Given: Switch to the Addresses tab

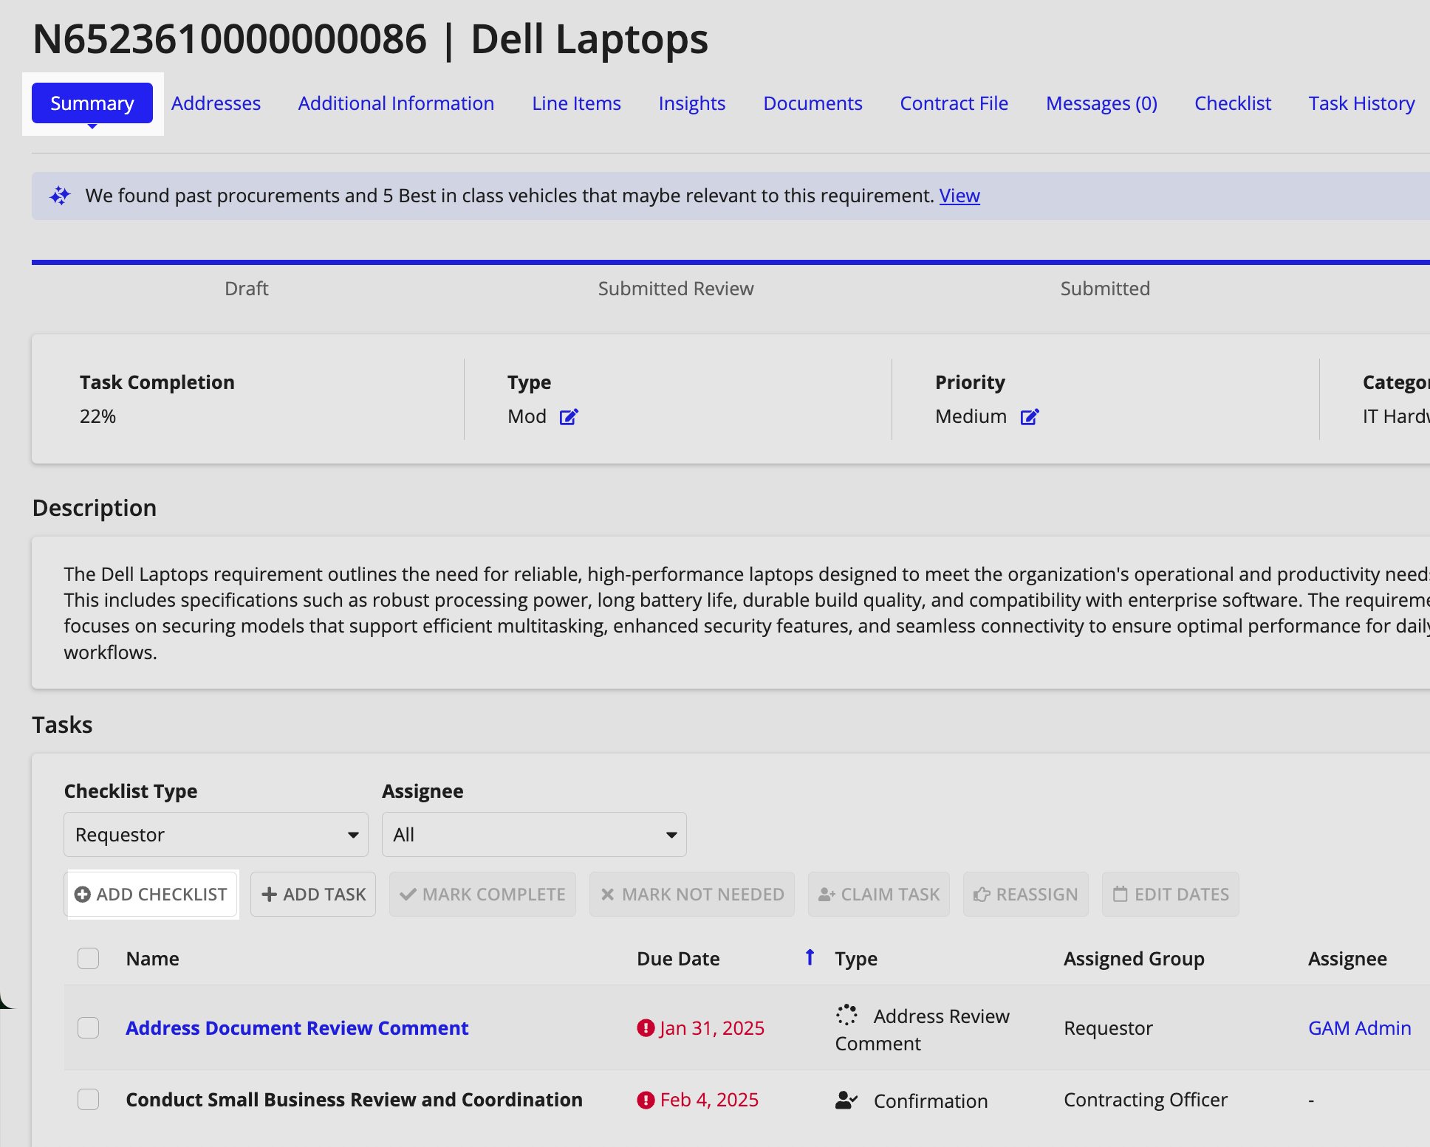Looking at the screenshot, I should pyautogui.click(x=216, y=103).
